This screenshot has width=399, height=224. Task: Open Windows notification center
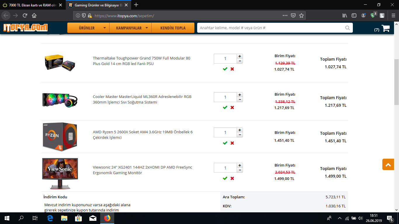[x=390, y=218]
